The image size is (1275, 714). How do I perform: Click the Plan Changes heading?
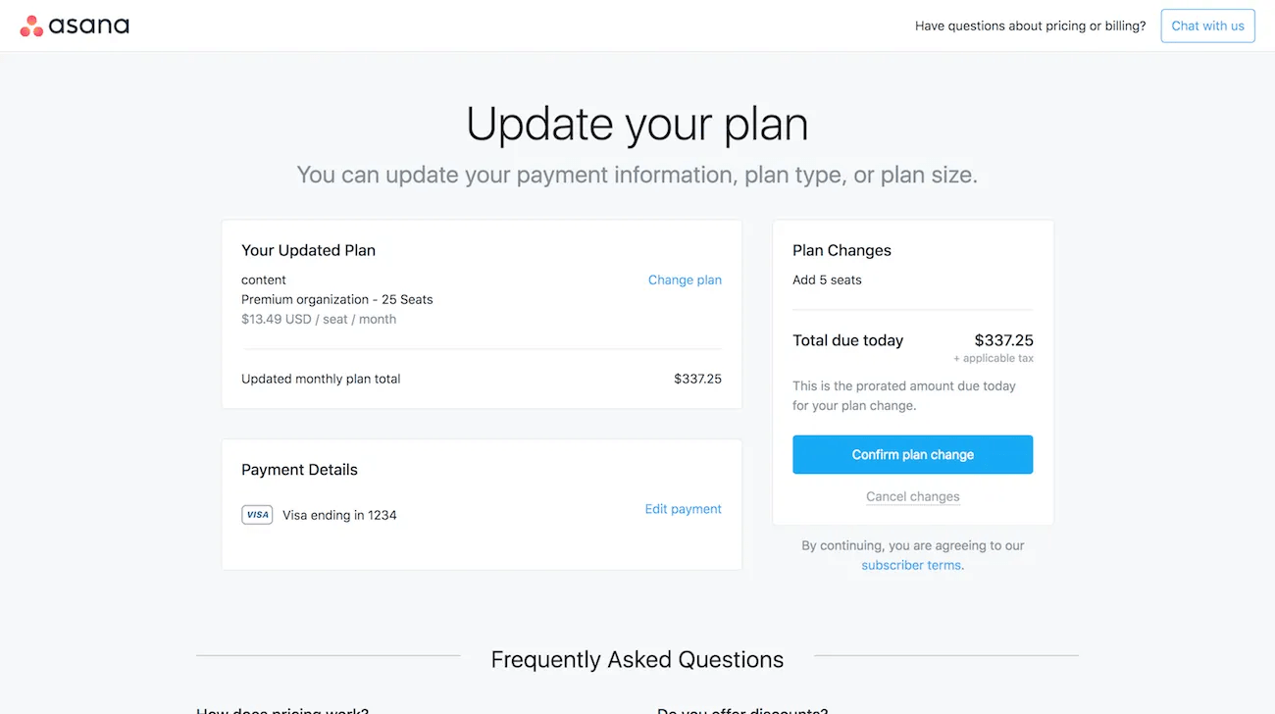coord(841,250)
